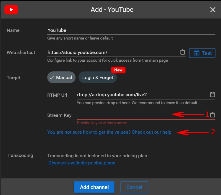The height and width of the screenshot is (195, 221).
Task: Focus the Web shortcut URL field
Action: [x=112, y=53]
